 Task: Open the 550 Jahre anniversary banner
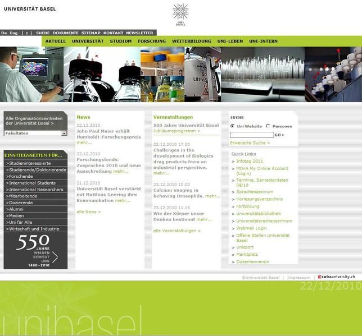click(35, 251)
